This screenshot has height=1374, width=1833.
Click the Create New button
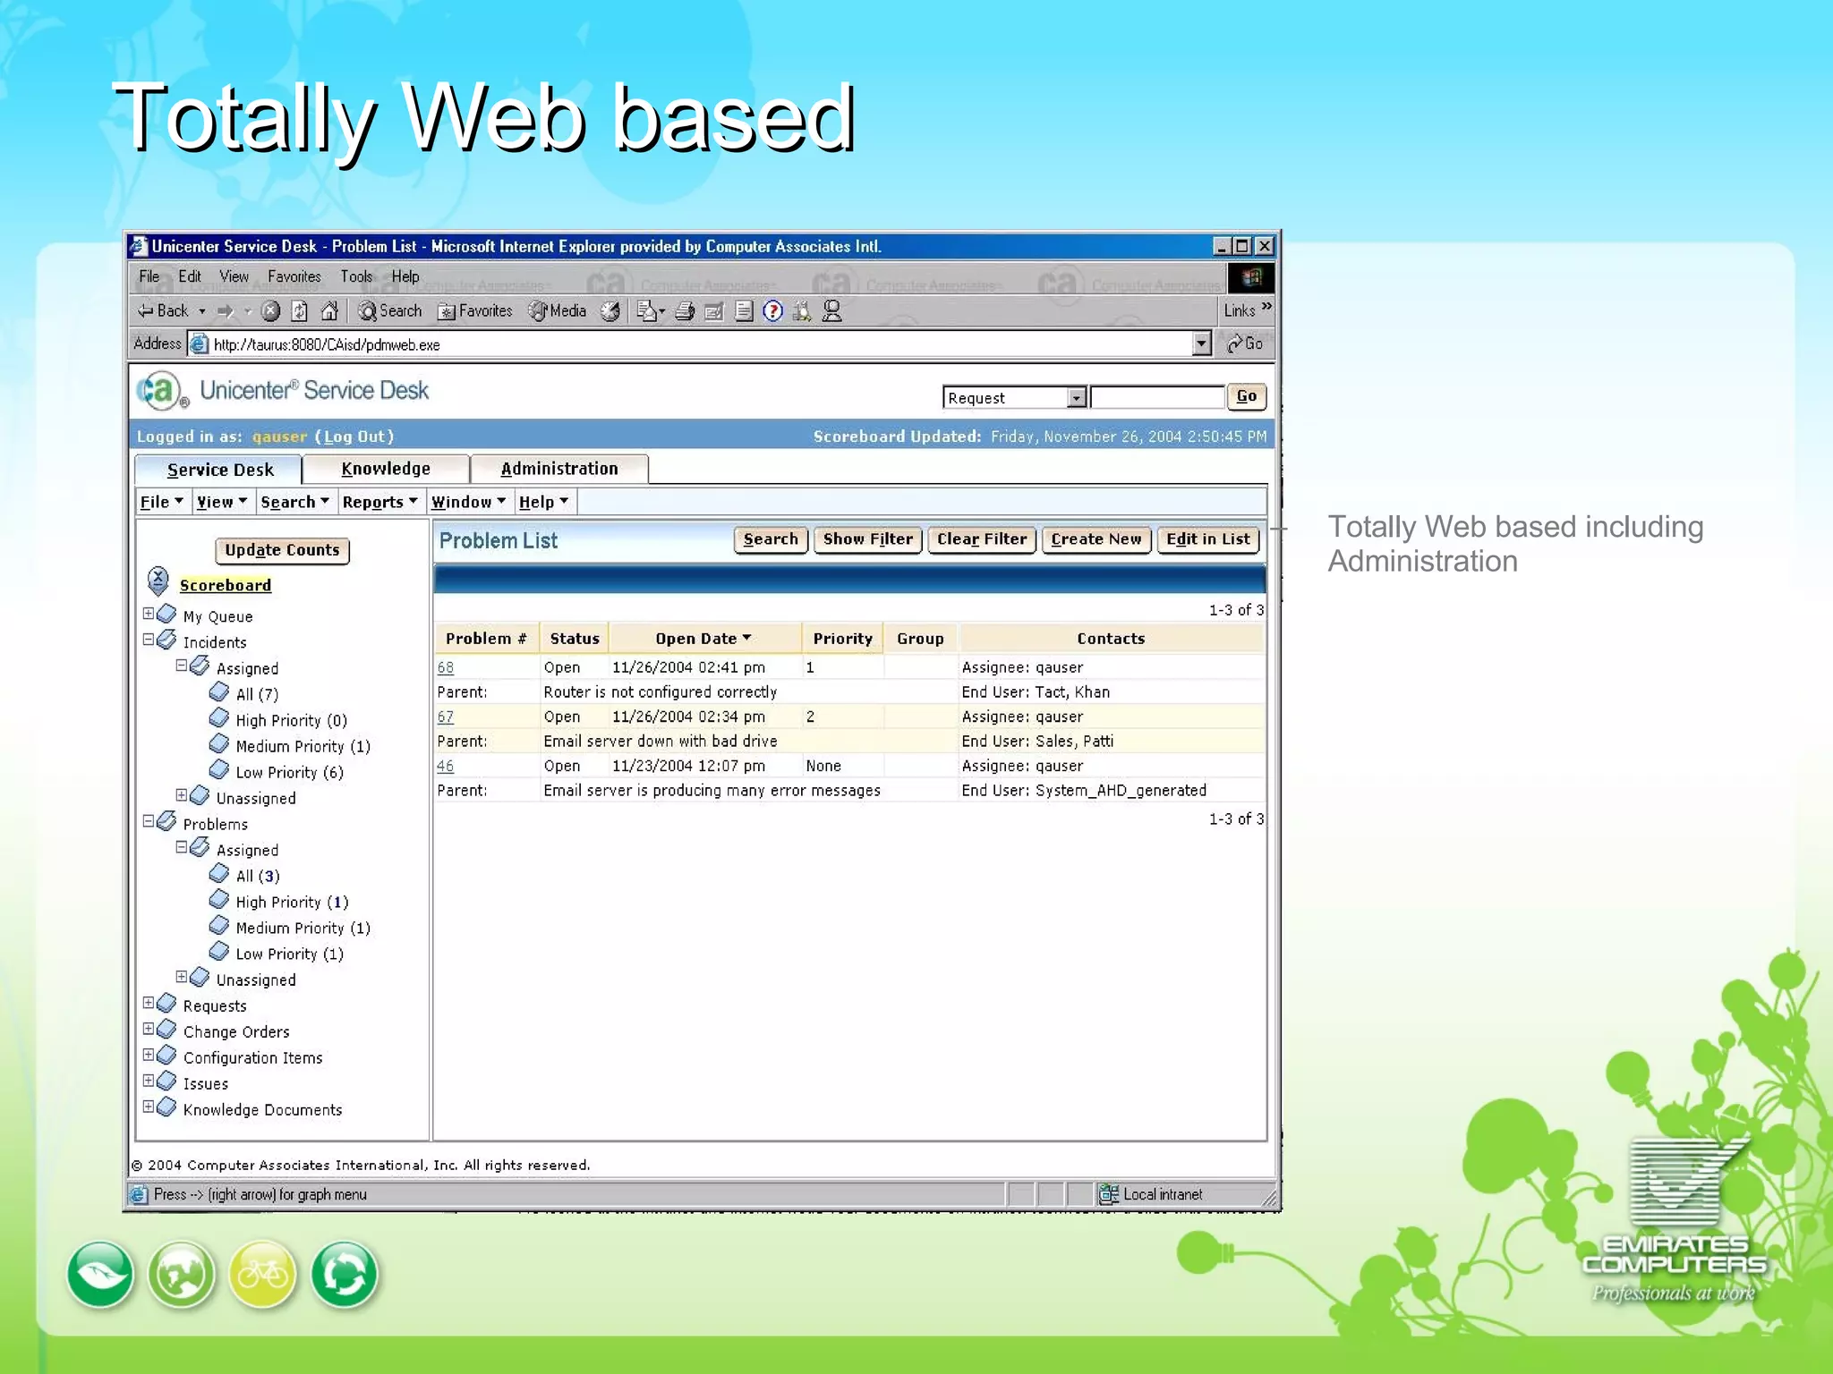(1096, 539)
